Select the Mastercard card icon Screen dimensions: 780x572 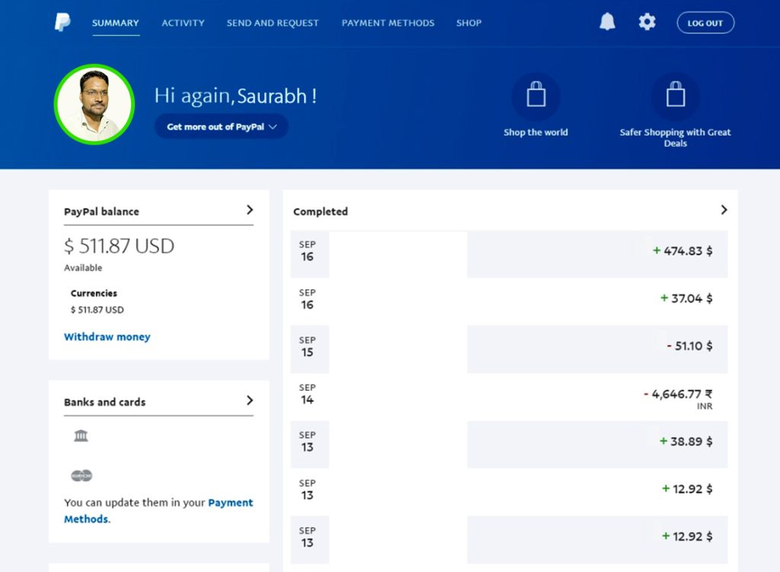(x=82, y=475)
